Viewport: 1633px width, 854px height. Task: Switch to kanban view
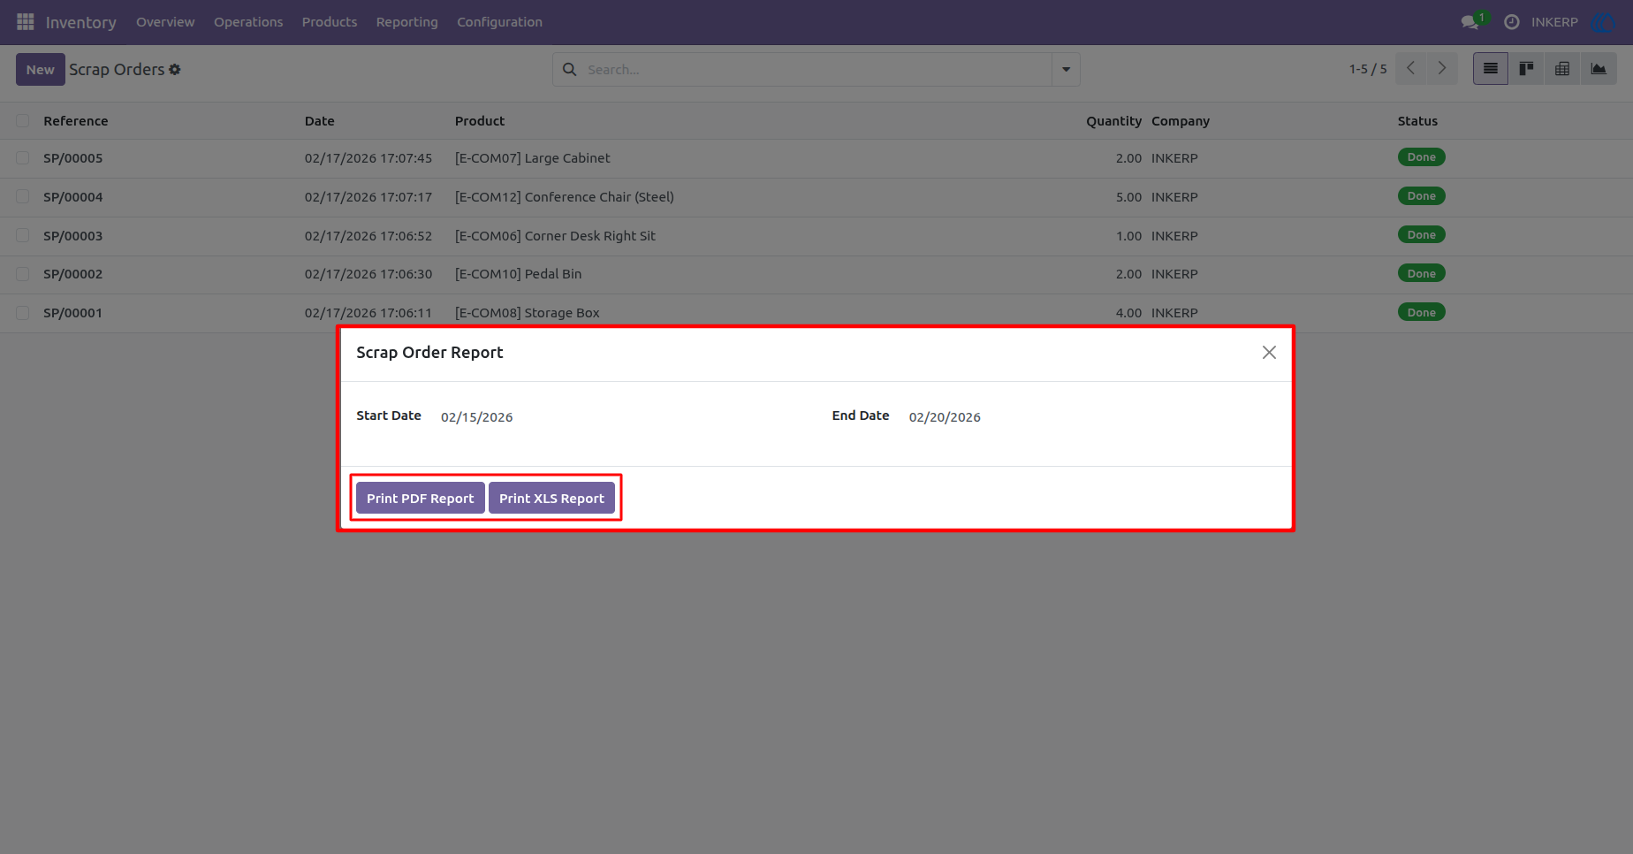(x=1526, y=68)
